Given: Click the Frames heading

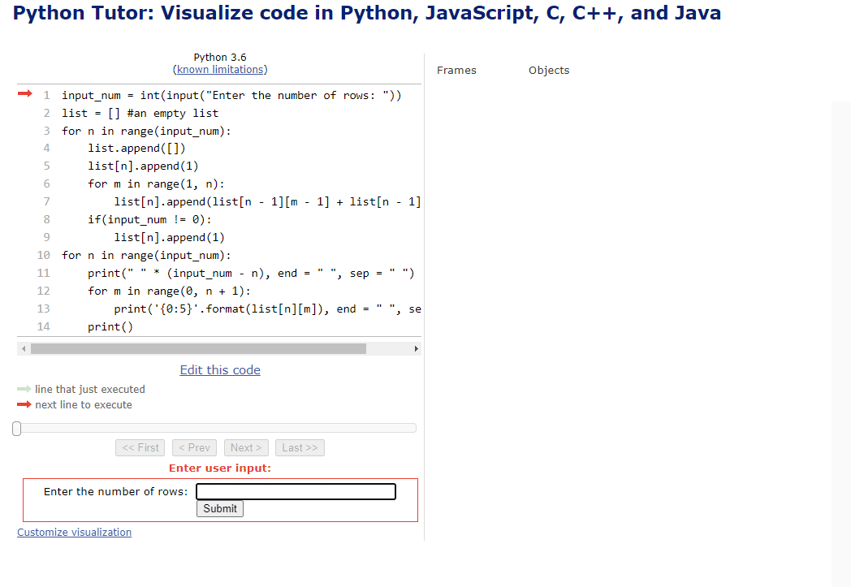Looking at the screenshot, I should coord(456,71).
